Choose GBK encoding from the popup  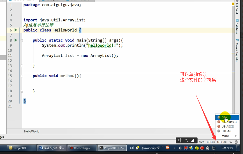click(227, 117)
